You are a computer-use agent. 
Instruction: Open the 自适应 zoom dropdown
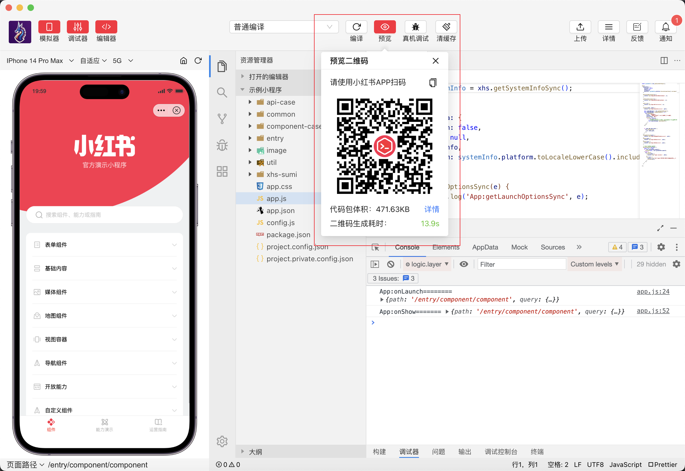[93, 61]
